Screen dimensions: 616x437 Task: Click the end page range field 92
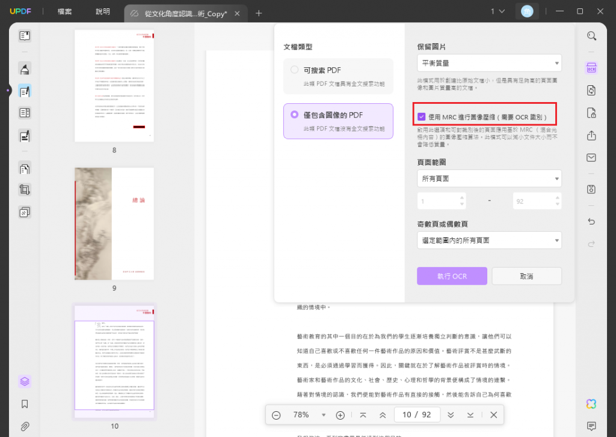[537, 201]
